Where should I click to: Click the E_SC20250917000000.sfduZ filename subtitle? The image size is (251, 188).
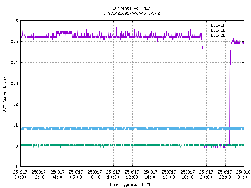click(131, 13)
